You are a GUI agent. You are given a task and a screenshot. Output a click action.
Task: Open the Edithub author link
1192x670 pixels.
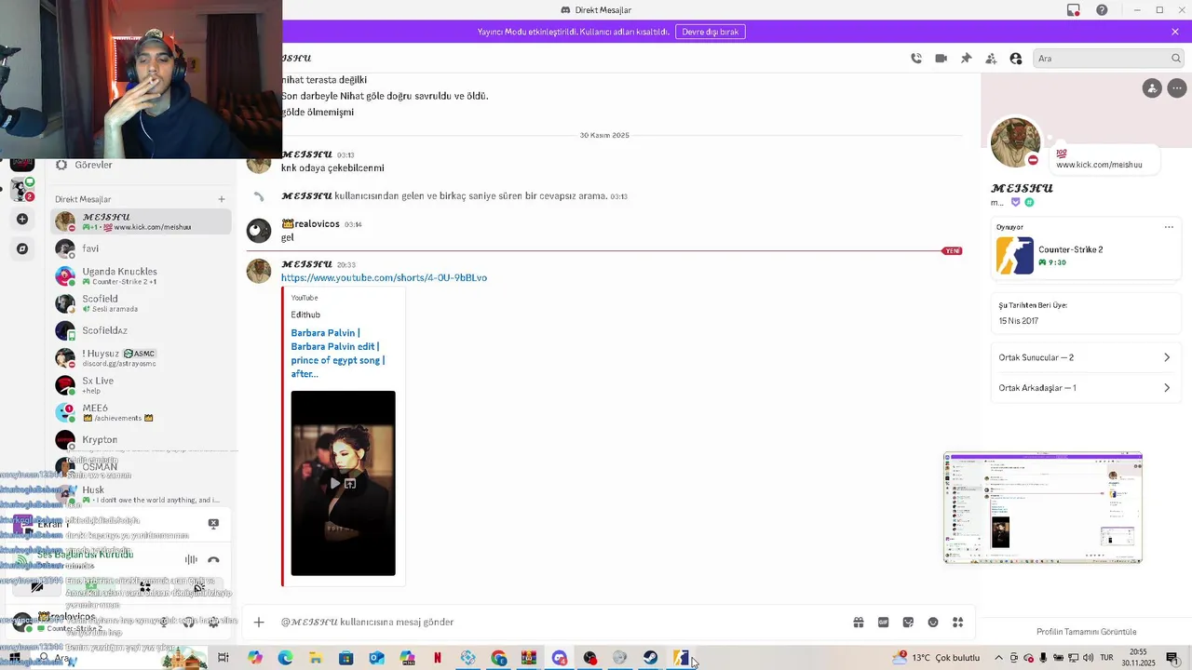click(305, 315)
